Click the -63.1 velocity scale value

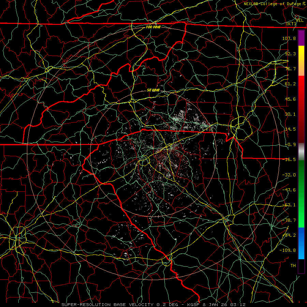[289, 205]
